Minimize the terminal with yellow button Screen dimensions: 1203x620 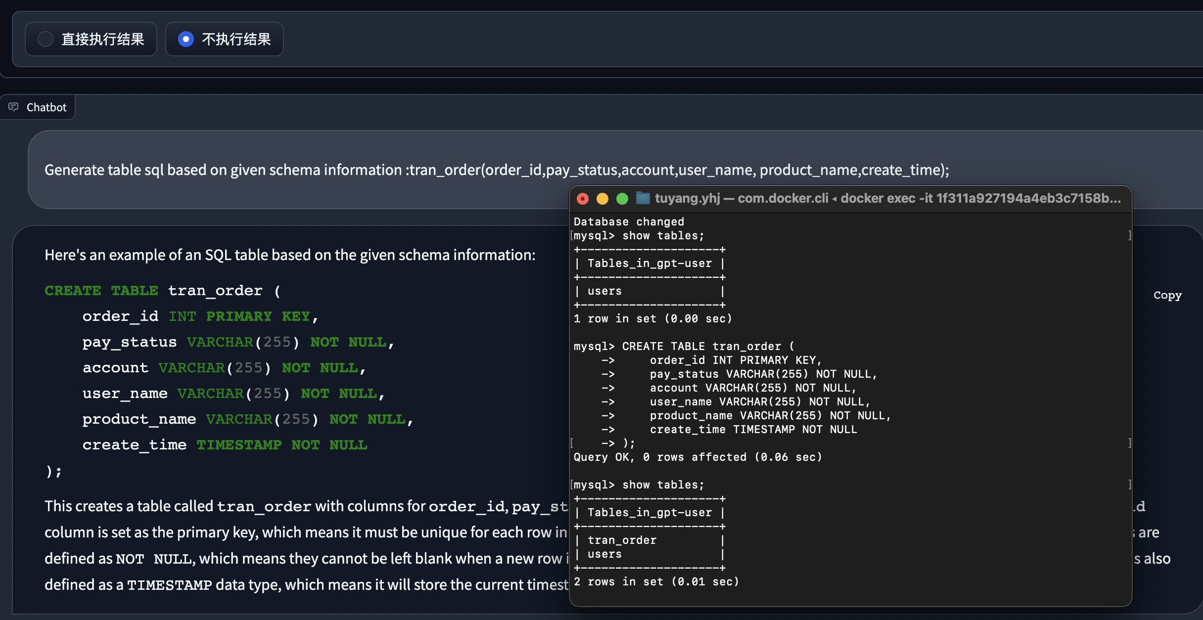pyautogui.click(x=602, y=199)
